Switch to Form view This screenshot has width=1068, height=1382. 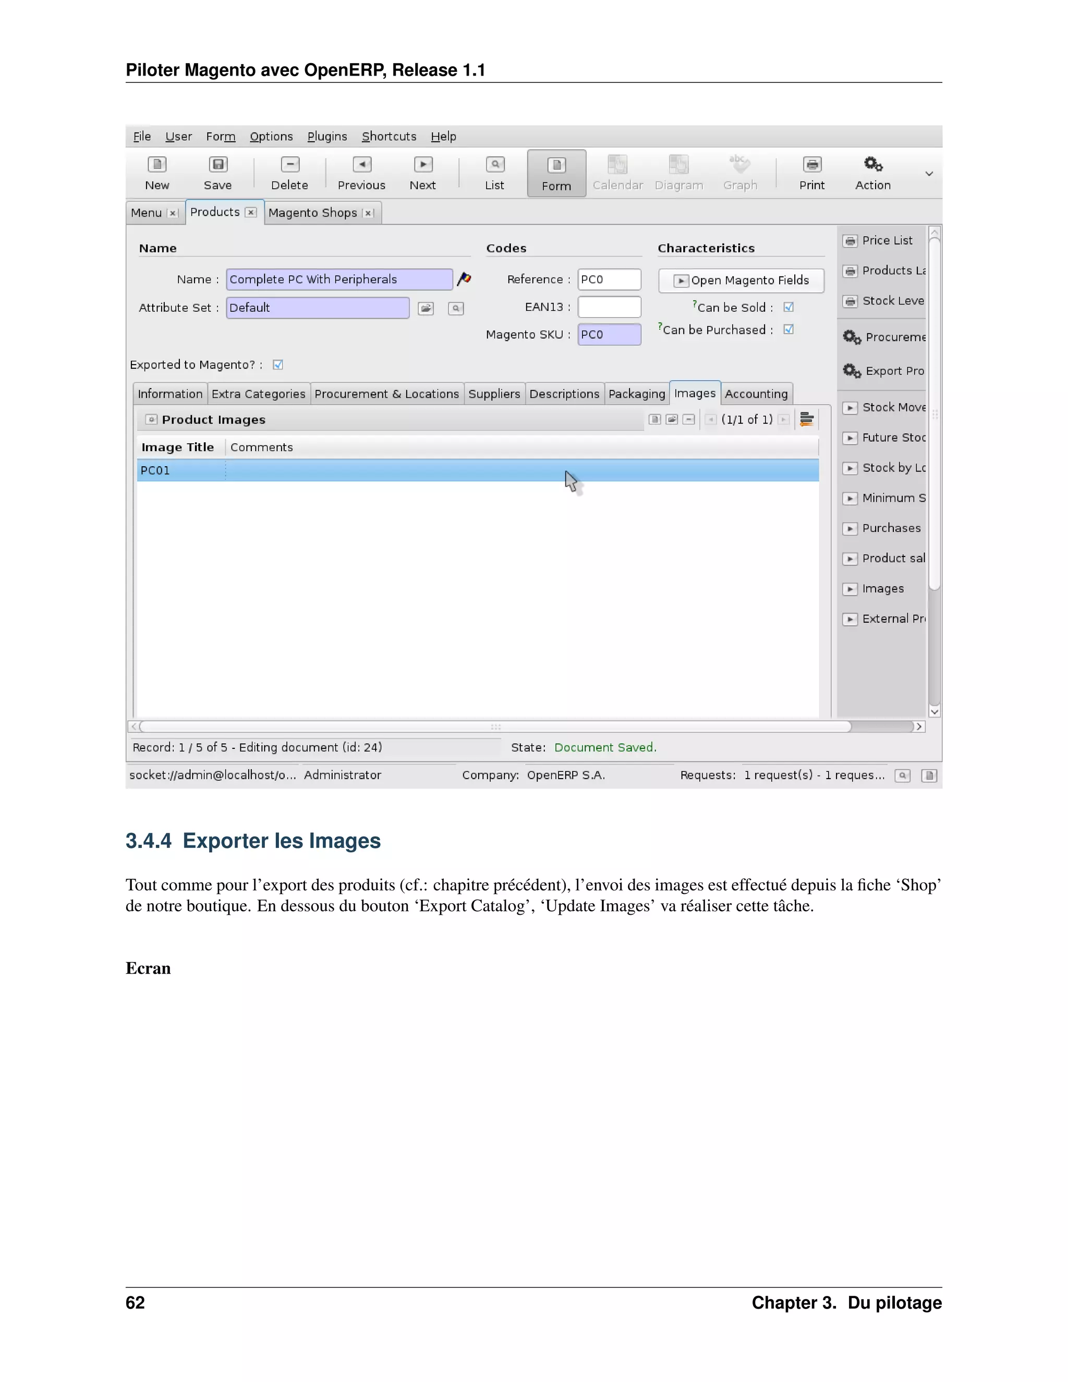tap(556, 173)
